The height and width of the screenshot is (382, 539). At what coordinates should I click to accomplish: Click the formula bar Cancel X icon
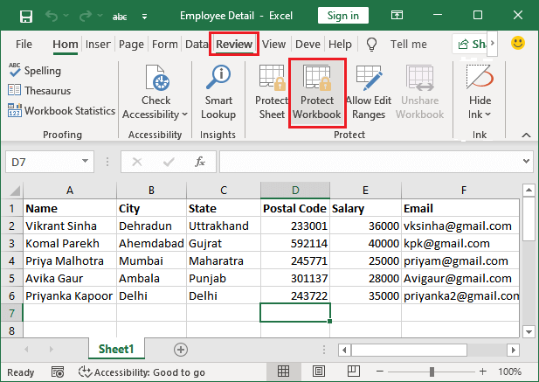coord(137,162)
